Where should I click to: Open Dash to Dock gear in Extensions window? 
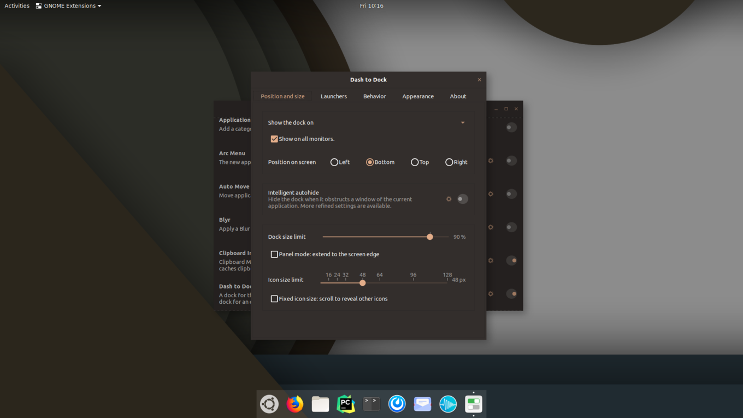coord(491,294)
